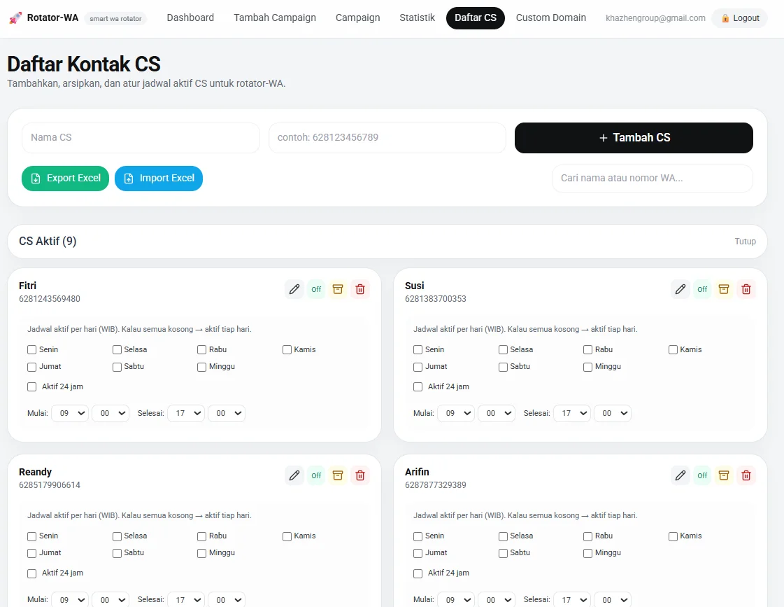
Task: Open the Mulai hour dropdown for Fitri
Action: tap(70, 413)
